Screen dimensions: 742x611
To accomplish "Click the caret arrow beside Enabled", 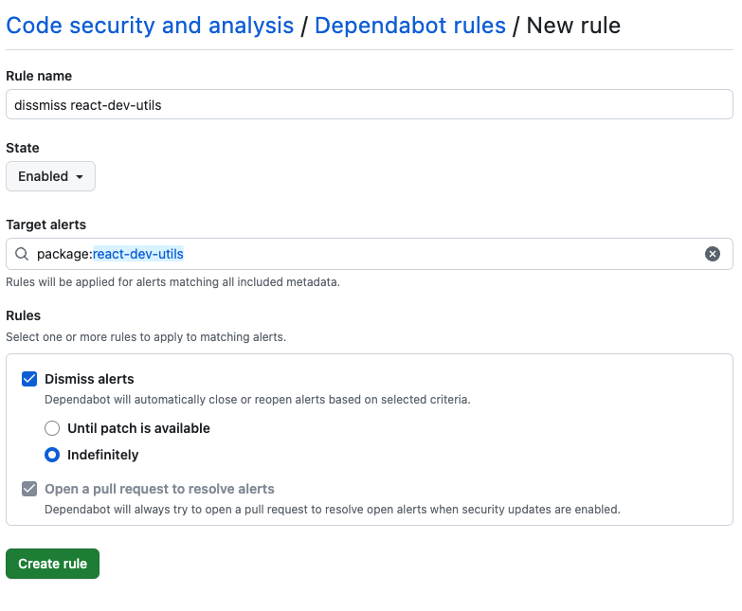I will 80,177.
